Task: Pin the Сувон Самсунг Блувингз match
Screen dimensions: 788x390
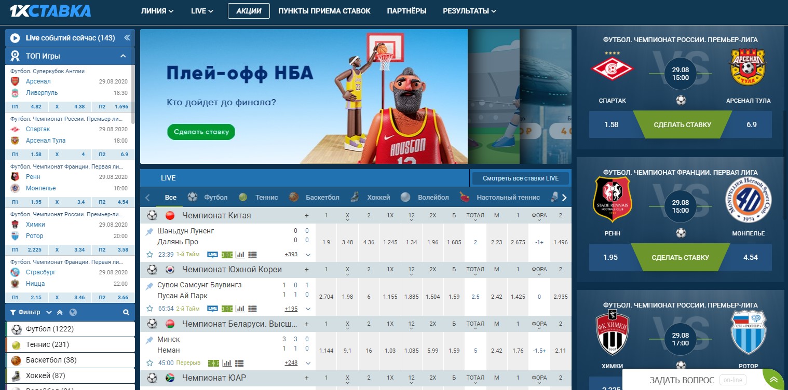Action: pyautogui.click(x=150, y=286)
